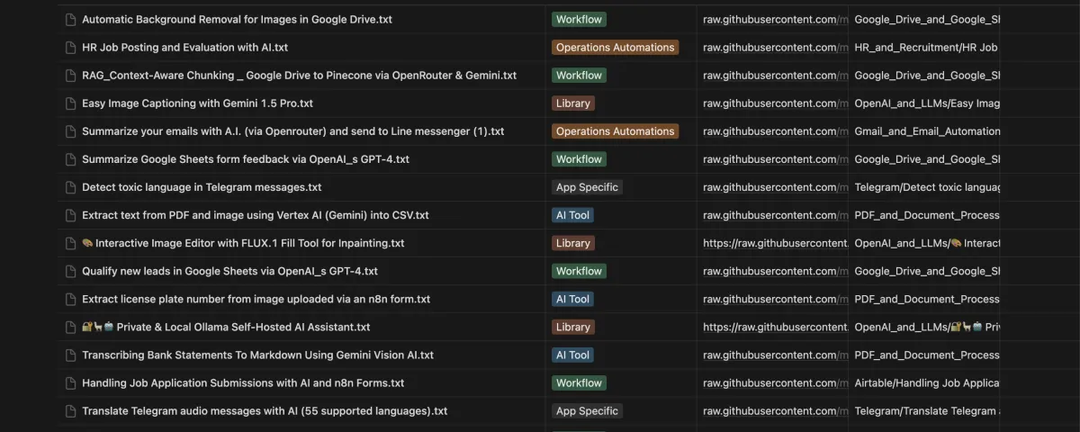Screen dimensions: 1080x432
Task: Select AI Tool tag in Transcribing Bank Statements row
Action: tap(572, 355)
